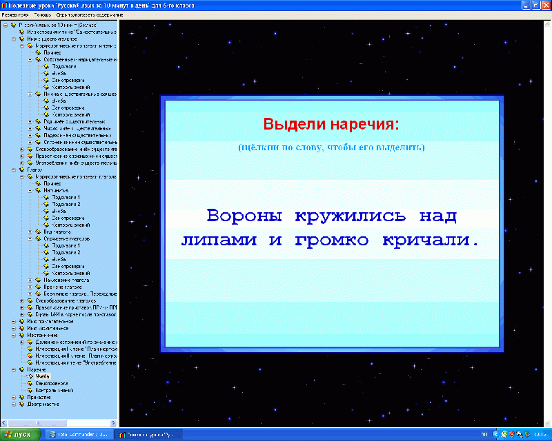Open 'Самопроверка' under Наречие
The height and width of the screenshot is (441, 552).
tap(51, 383)
